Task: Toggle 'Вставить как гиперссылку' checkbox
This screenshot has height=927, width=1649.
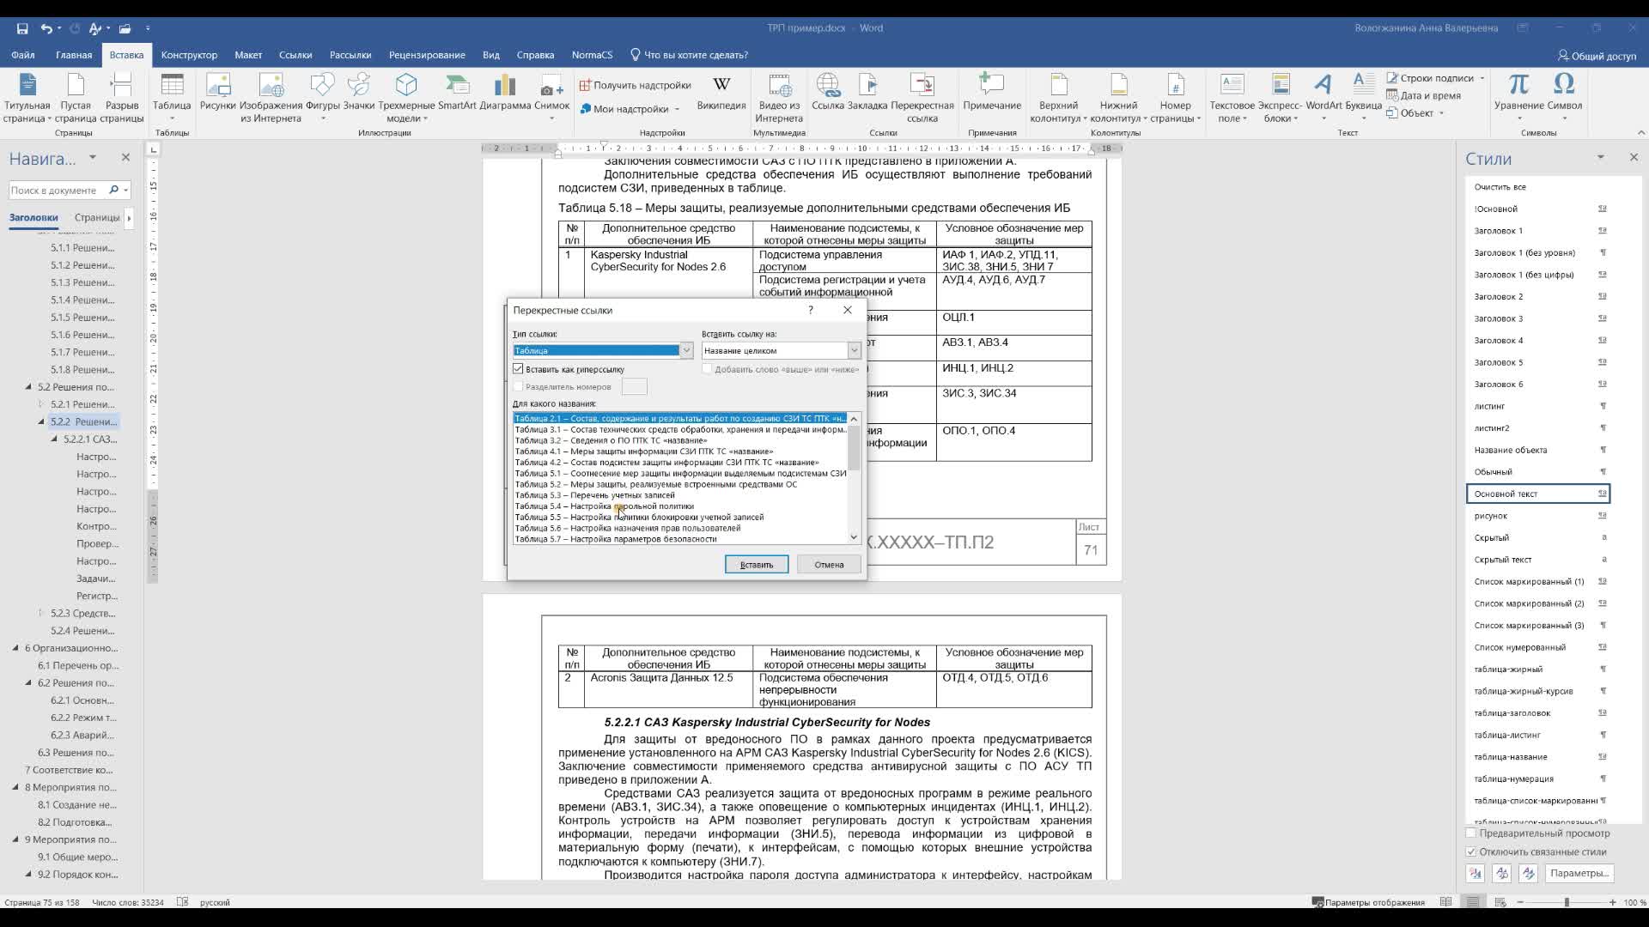Action: tap(518, 369)
